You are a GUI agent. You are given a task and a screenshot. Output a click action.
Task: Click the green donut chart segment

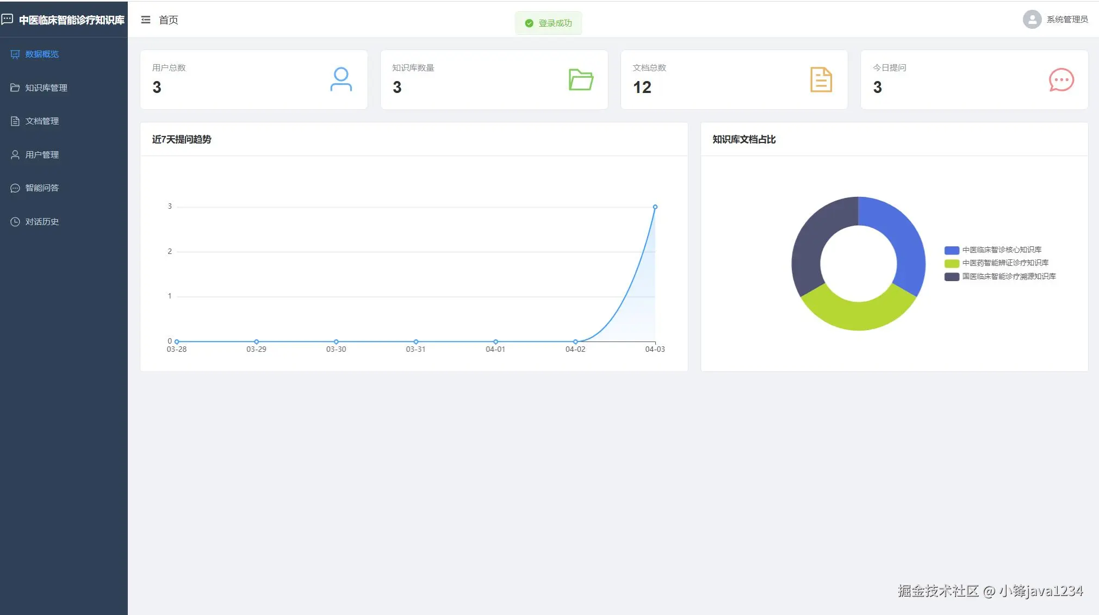tap(858, 314)
